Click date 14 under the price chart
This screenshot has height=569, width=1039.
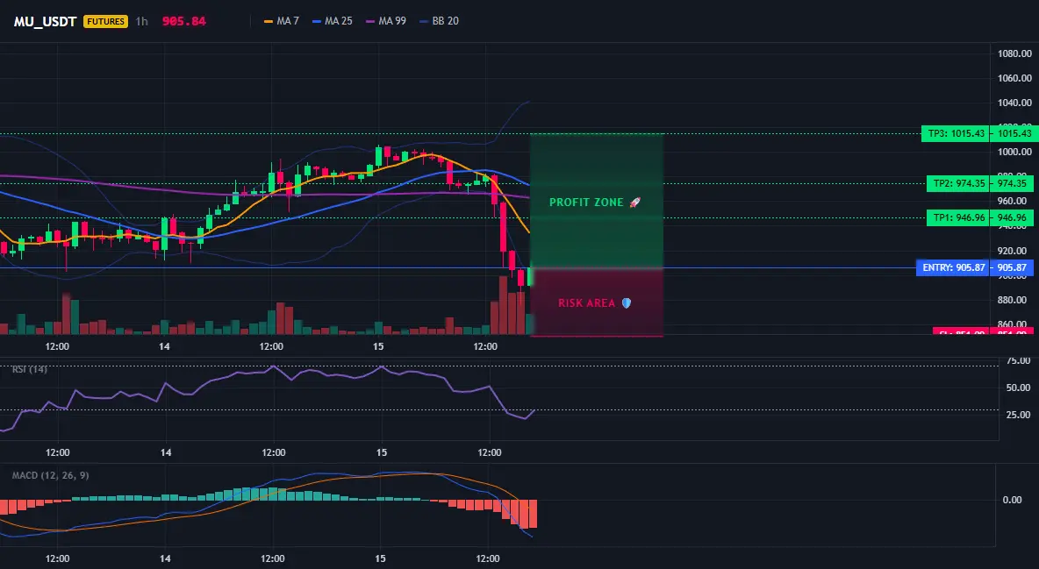pyautogui.click(x=164, y=346)
